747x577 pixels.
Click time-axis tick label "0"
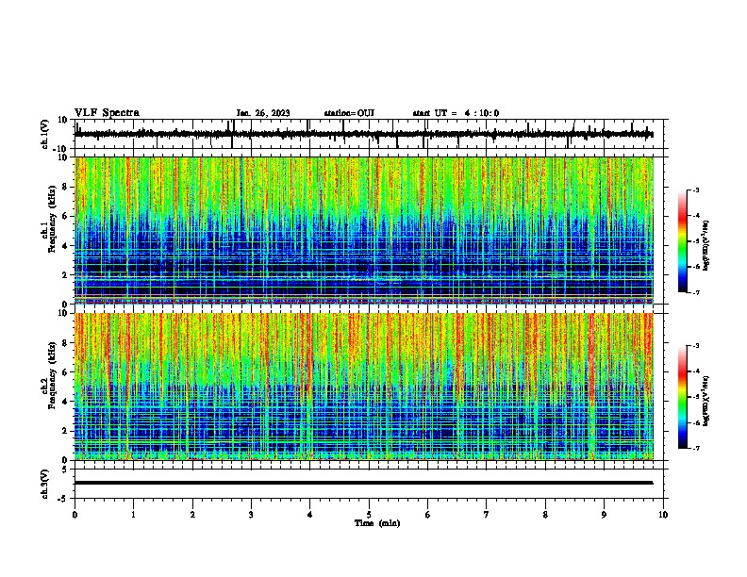click(75, 515)
